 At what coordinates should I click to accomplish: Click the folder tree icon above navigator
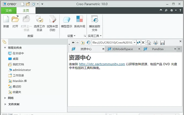pyautogui.click(x=4, y=42)
